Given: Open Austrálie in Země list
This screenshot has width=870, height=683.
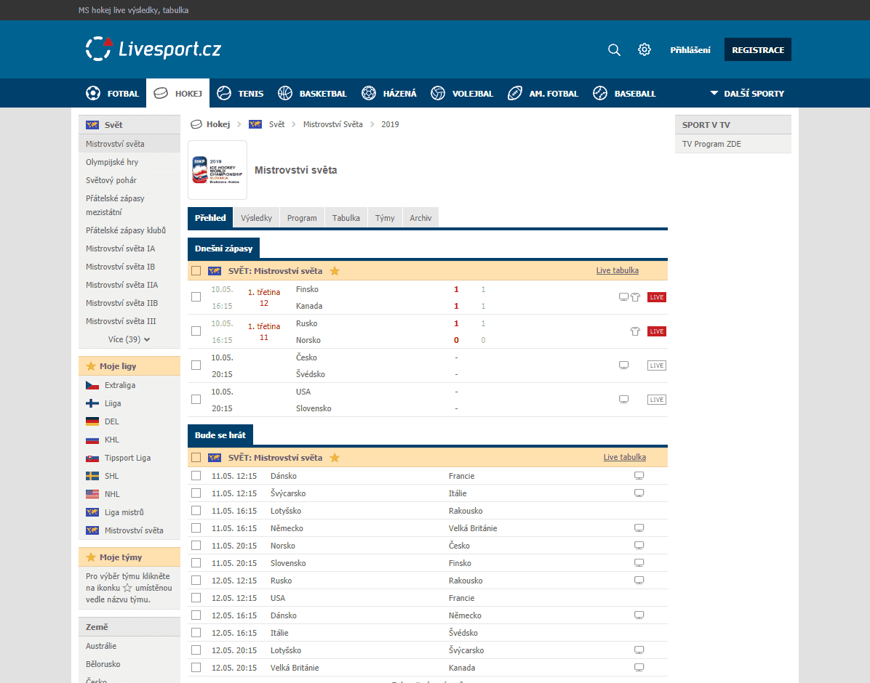Looking at the screenshot, I should click(101, 646).
